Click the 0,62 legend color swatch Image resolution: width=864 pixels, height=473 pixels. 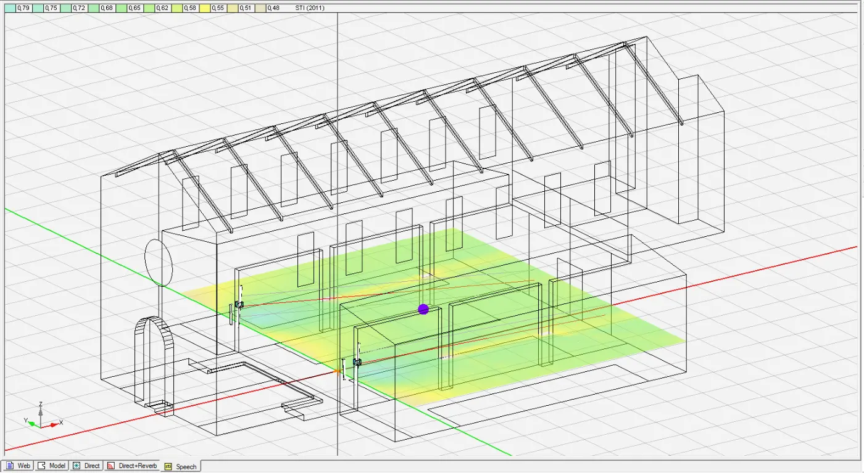coord(149,8)
